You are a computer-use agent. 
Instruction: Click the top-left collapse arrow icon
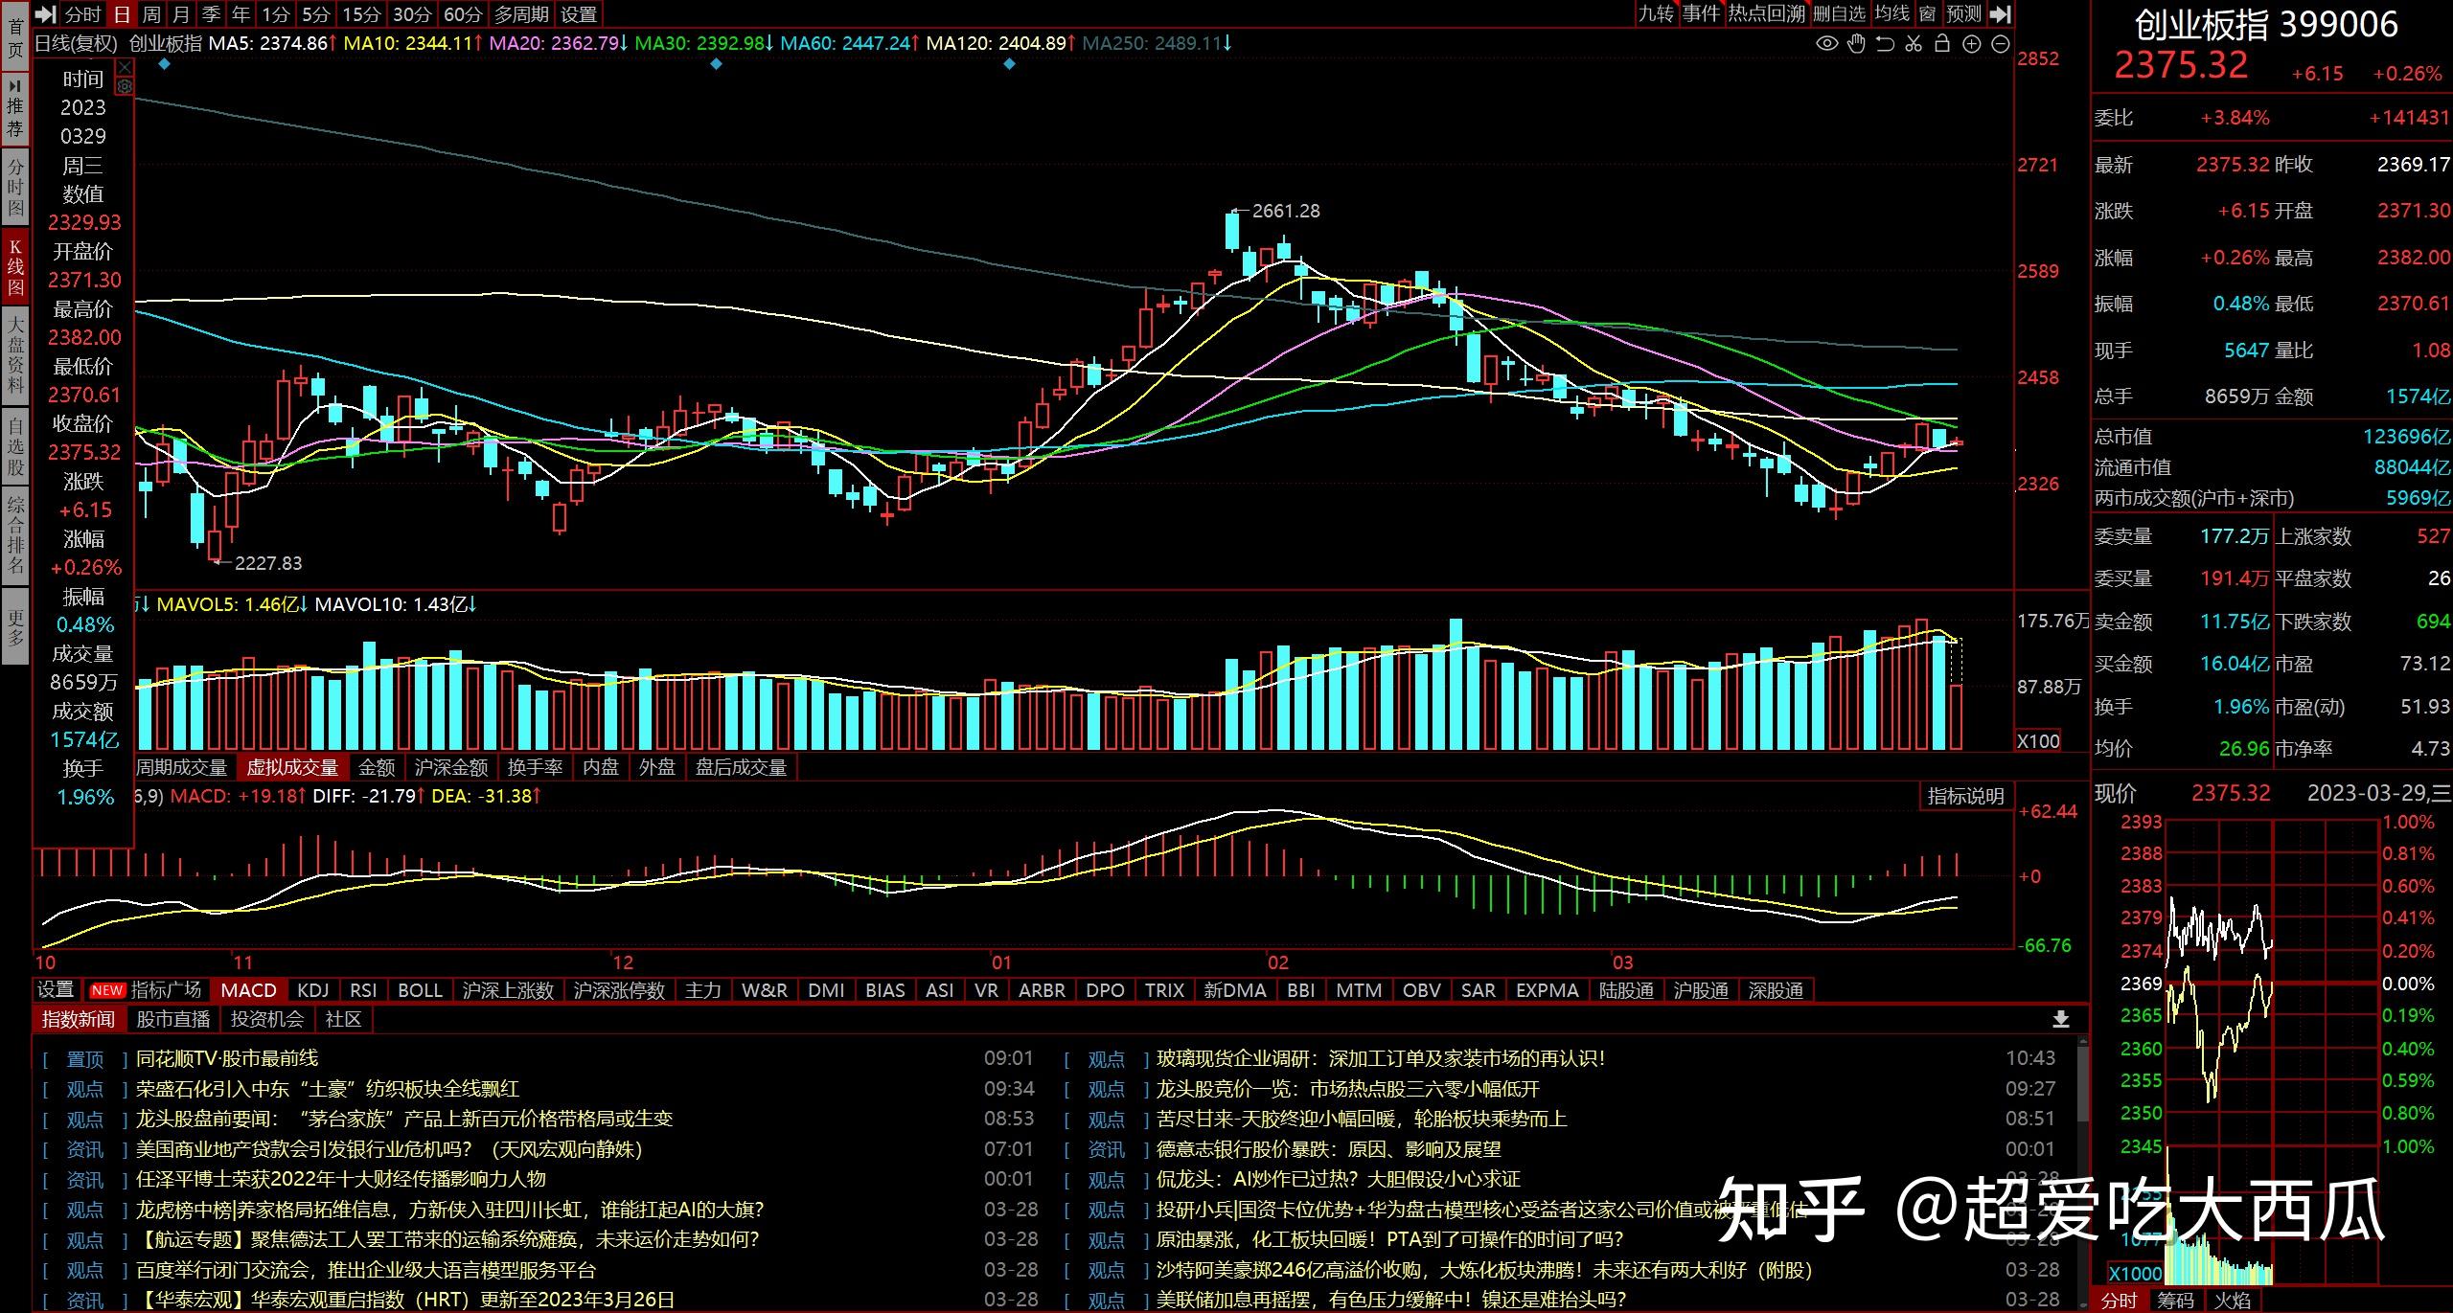pyautogui.click(x=45, y=14)
